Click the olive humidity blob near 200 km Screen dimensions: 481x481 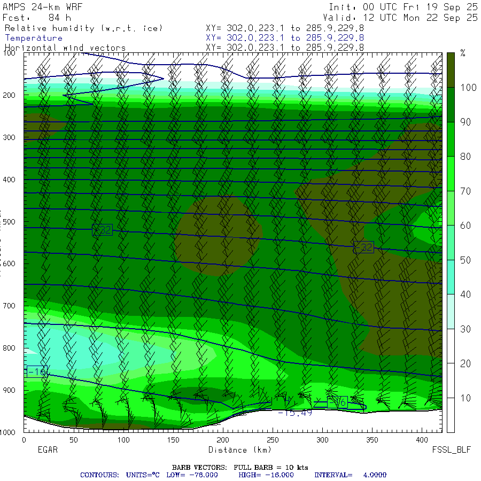coord(219,236)
